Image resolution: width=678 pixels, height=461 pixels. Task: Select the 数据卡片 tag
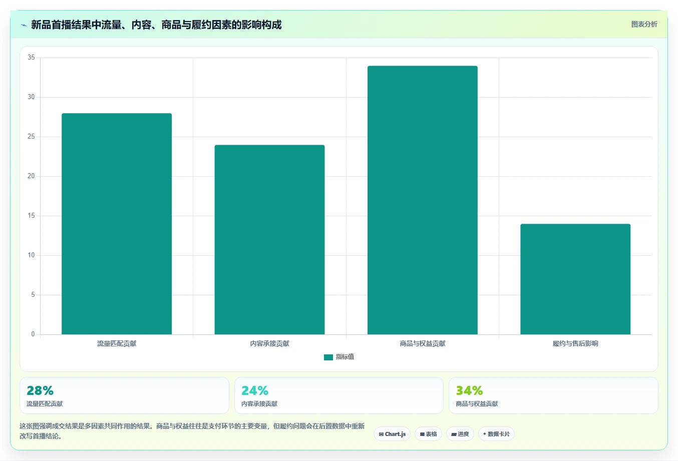[496, 434]
